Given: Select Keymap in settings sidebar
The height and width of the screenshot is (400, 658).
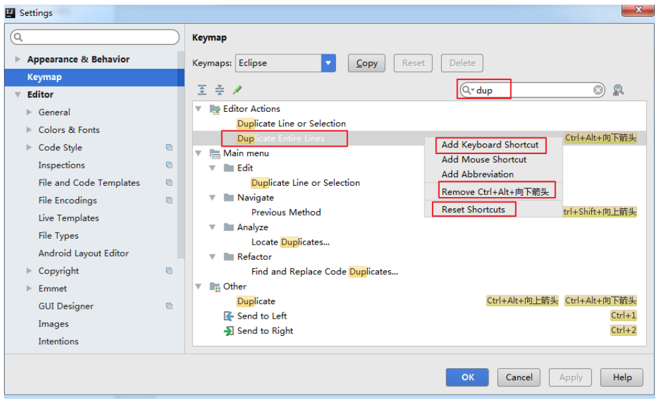Looking at the screenshot, I should click(95, 77).
